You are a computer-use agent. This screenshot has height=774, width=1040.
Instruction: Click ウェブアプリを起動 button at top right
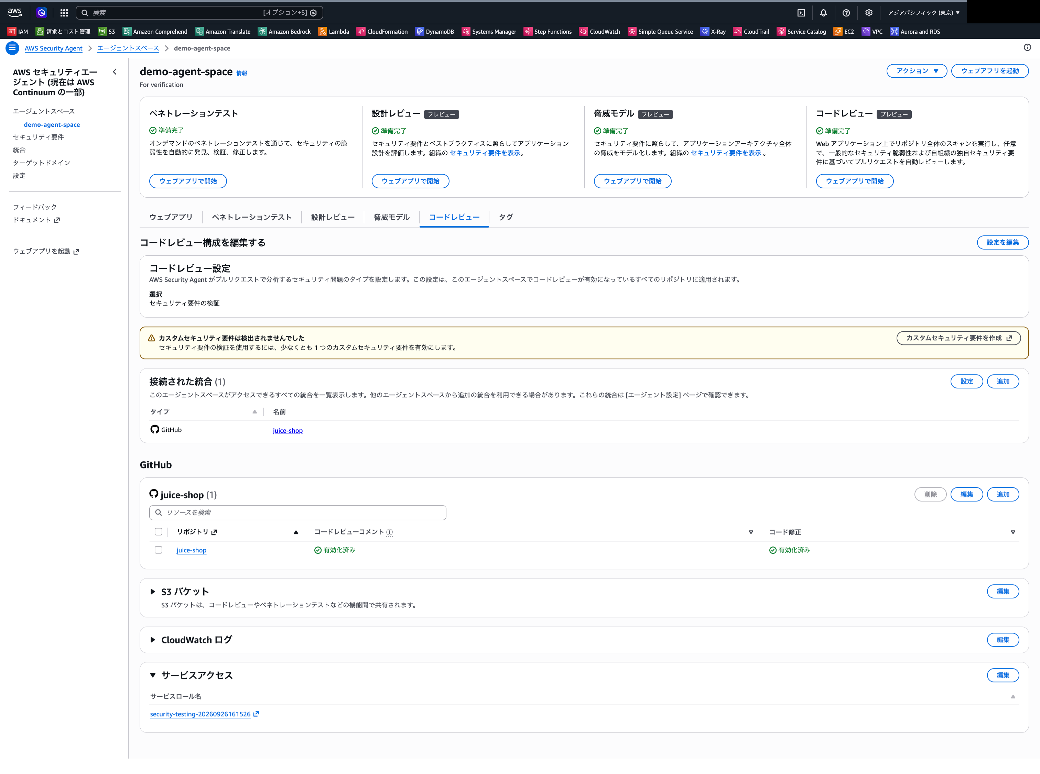click(x=989, y=71)
